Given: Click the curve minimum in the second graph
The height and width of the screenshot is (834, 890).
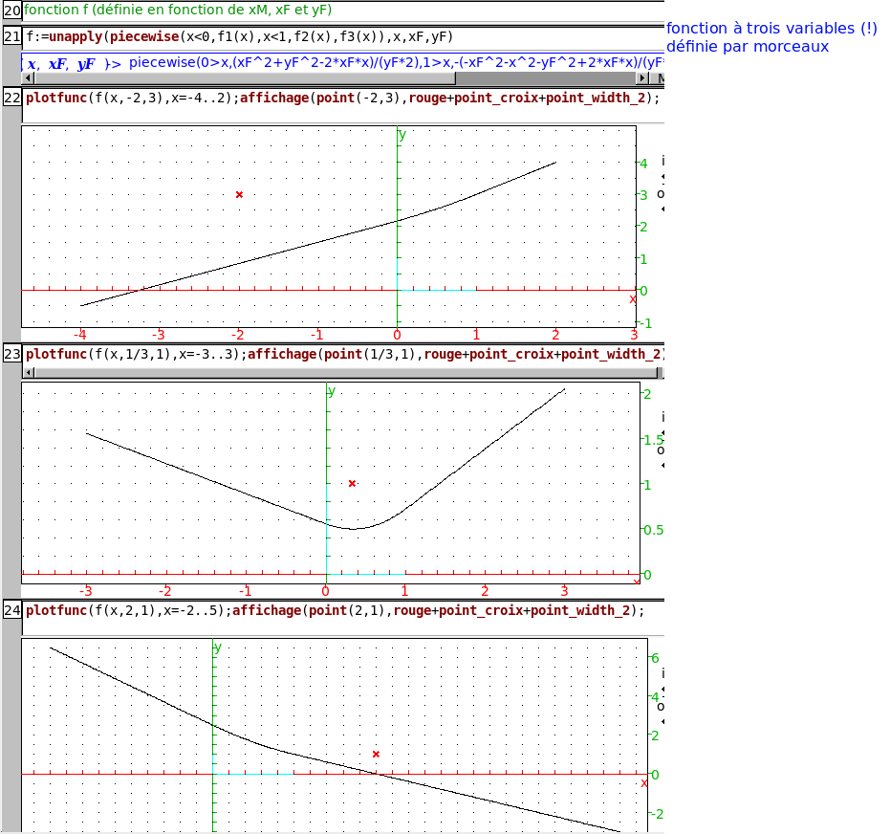Looking at the screenshot, I should click(354, 529).
